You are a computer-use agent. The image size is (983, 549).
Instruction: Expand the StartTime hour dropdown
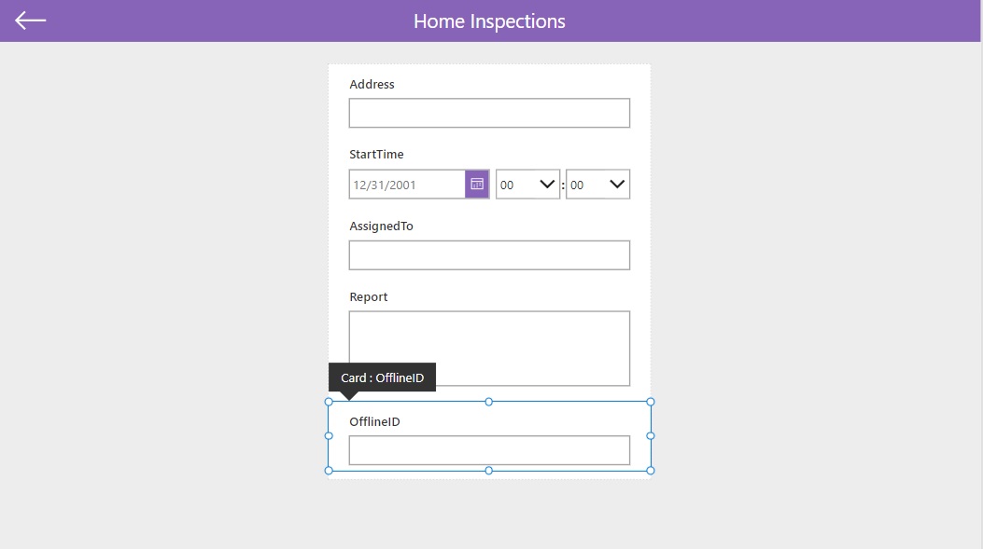(527, 184)
